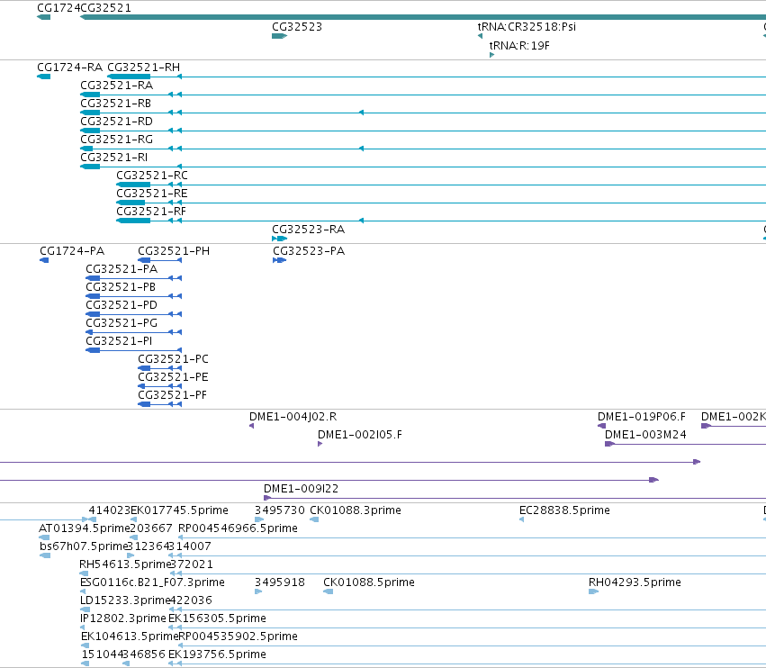Open transcript label CG32521-RG
Image resolution: width=766 pixels, height=668 pixels.
pyautogui.click(x=117, y=140)
